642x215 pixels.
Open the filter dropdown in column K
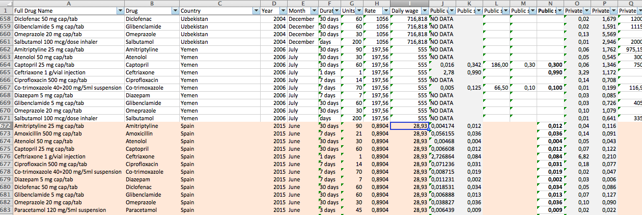pyautogui.click(x=478, y=11)
